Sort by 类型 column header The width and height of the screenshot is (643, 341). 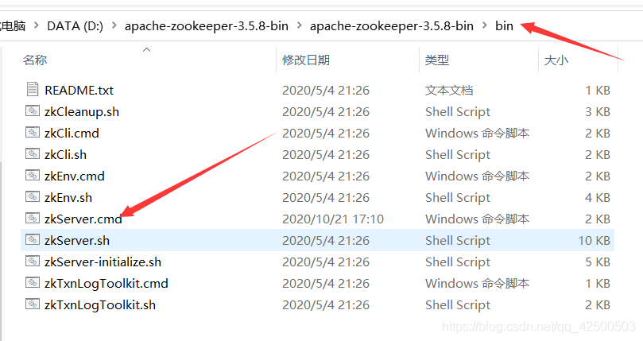point(436,60)
